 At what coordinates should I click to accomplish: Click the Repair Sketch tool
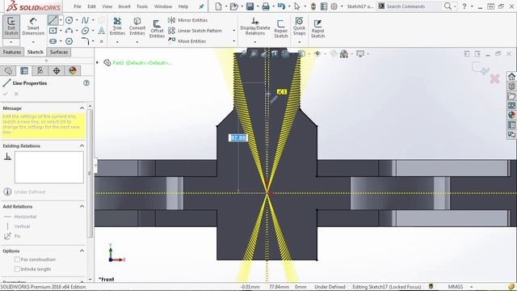[x=281, y=29]
